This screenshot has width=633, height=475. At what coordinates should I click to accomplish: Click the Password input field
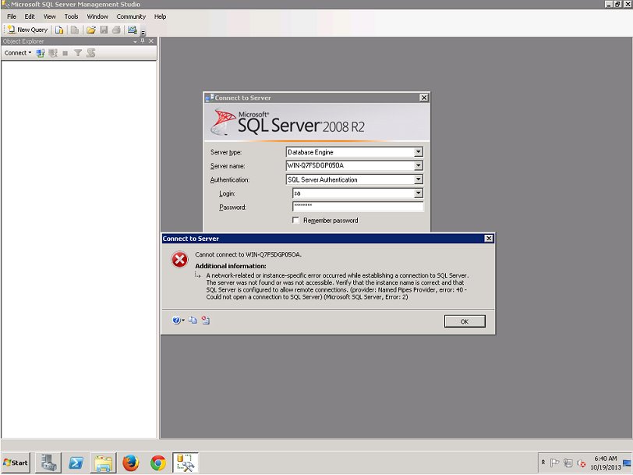[358, 207]
